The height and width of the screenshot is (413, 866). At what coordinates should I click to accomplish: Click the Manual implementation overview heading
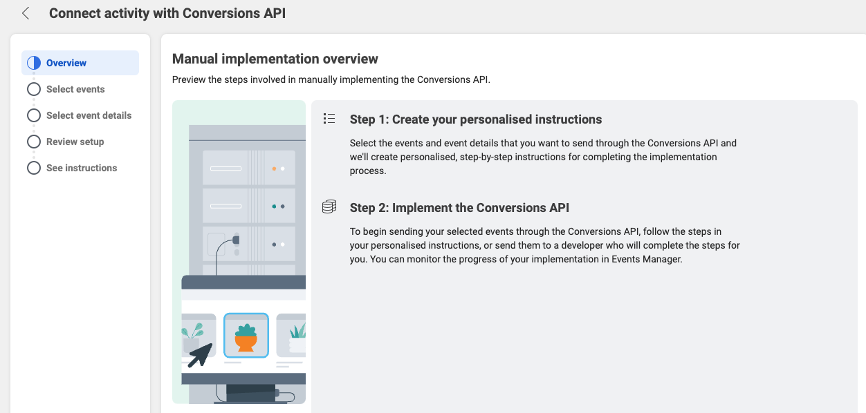(275, 59)
